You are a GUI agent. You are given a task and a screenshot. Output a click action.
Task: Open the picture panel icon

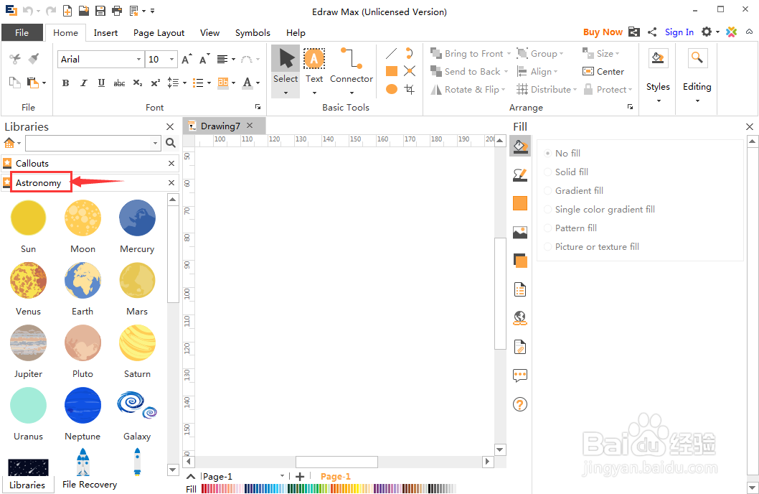point(520,232)
